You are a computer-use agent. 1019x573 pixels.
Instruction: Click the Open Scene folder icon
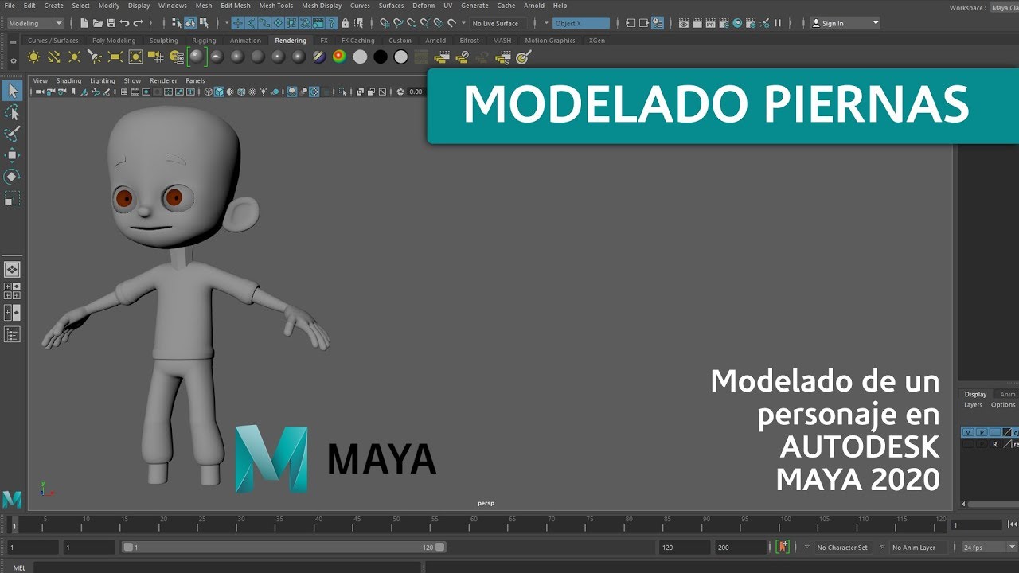(98, 23)
